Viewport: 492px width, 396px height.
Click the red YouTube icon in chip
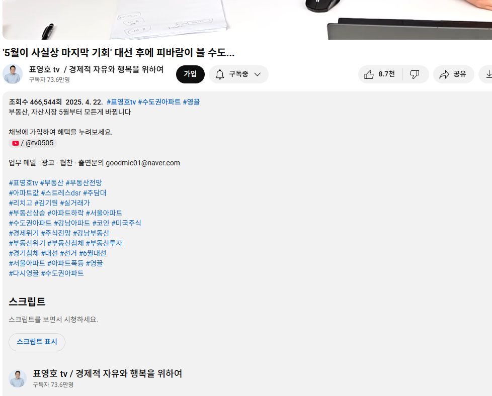[16, 143]
